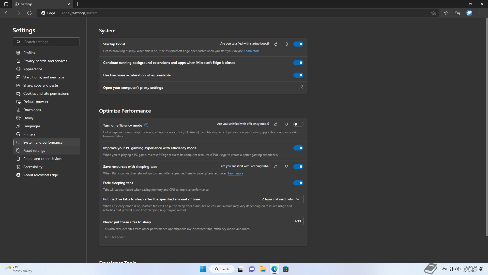Open Cookies and site permissions

click(x=46, y=93)
